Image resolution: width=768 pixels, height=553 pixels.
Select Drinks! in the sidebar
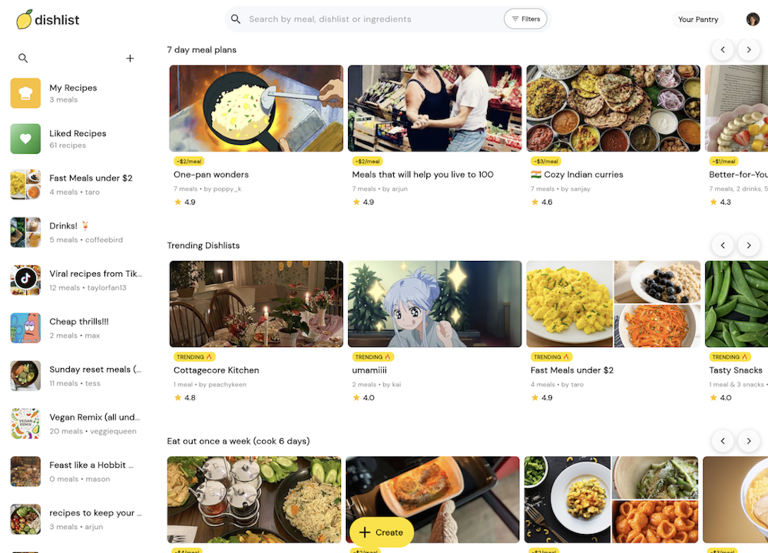pos(25,232)
